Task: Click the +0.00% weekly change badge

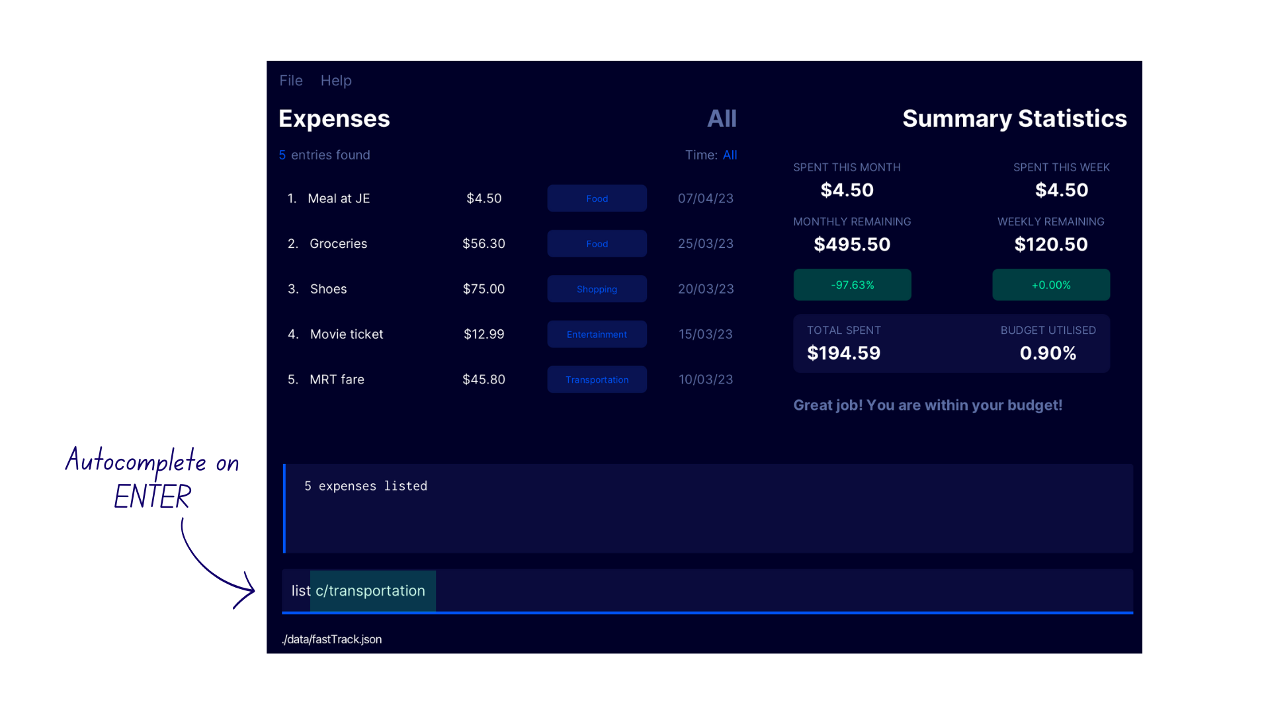Action: click(x=1051, y=285)
